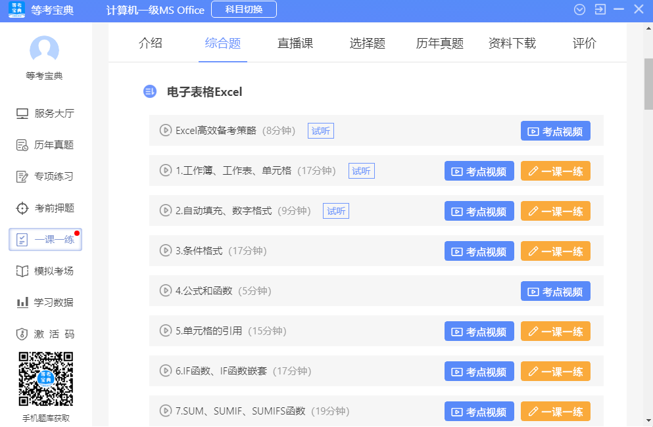Start 一课一练 for 3.条件格式
653x427 pixels.
[x=555, y=251]
